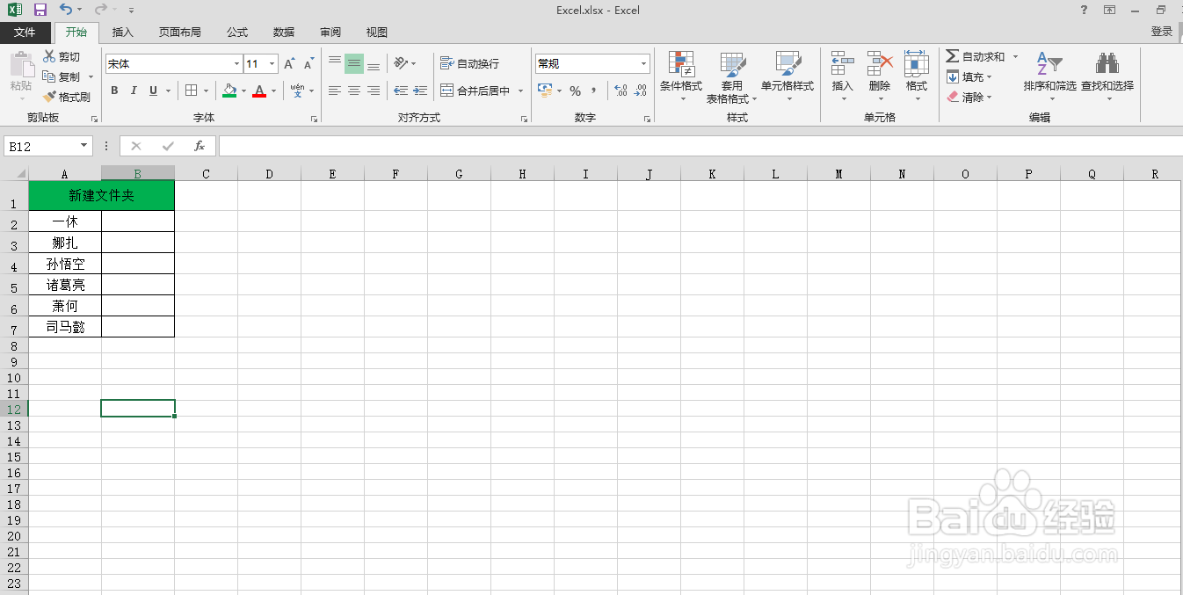
Task: Increase font size with the larger A icon
Action: tap(289, 64)
